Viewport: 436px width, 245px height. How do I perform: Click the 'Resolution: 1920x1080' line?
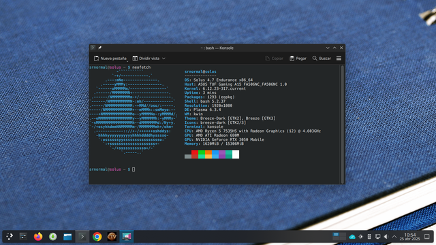[208, 105]
